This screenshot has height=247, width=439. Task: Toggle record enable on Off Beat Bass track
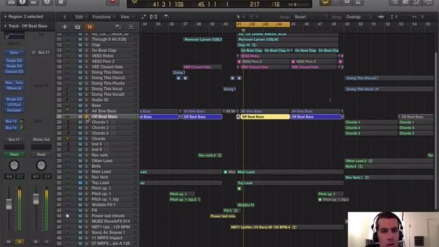(x=135, y=117)
